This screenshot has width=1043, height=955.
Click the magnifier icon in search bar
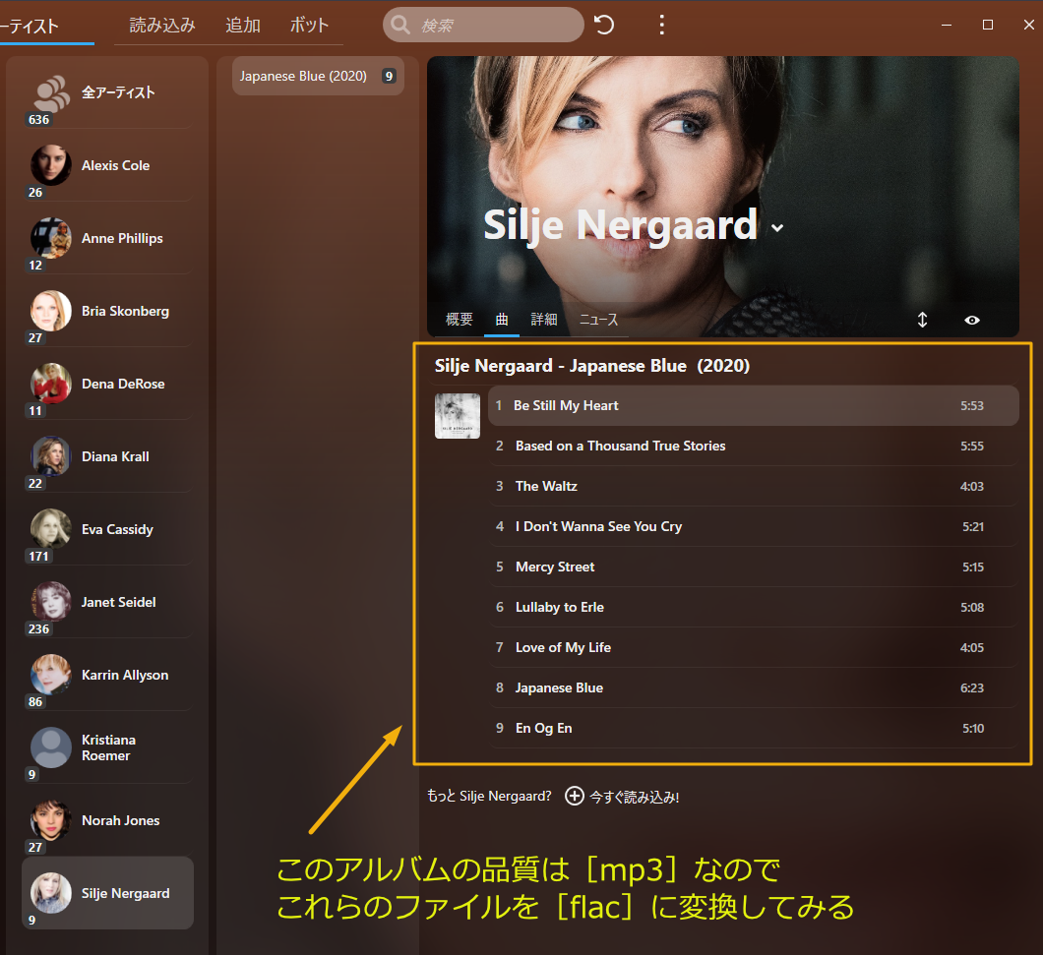tap(400, 25)
